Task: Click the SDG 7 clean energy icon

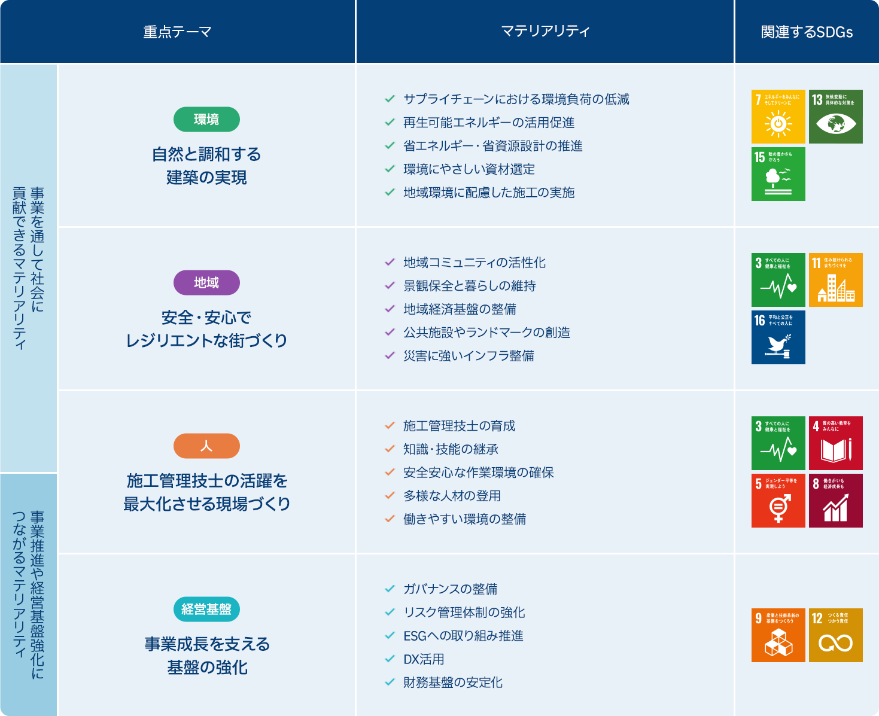Action: [778, 117]
